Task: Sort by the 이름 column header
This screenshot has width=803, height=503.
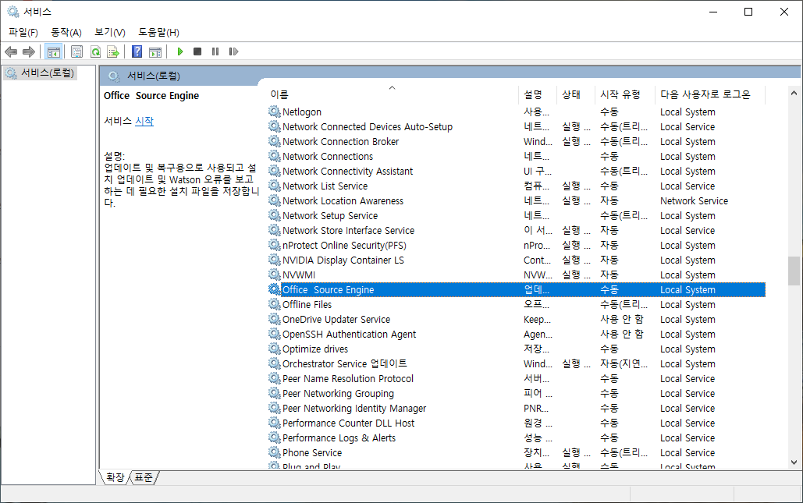Action: pos(392,94)
